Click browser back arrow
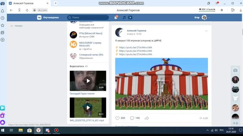The image size is (243, 136). tap(11, 10)
